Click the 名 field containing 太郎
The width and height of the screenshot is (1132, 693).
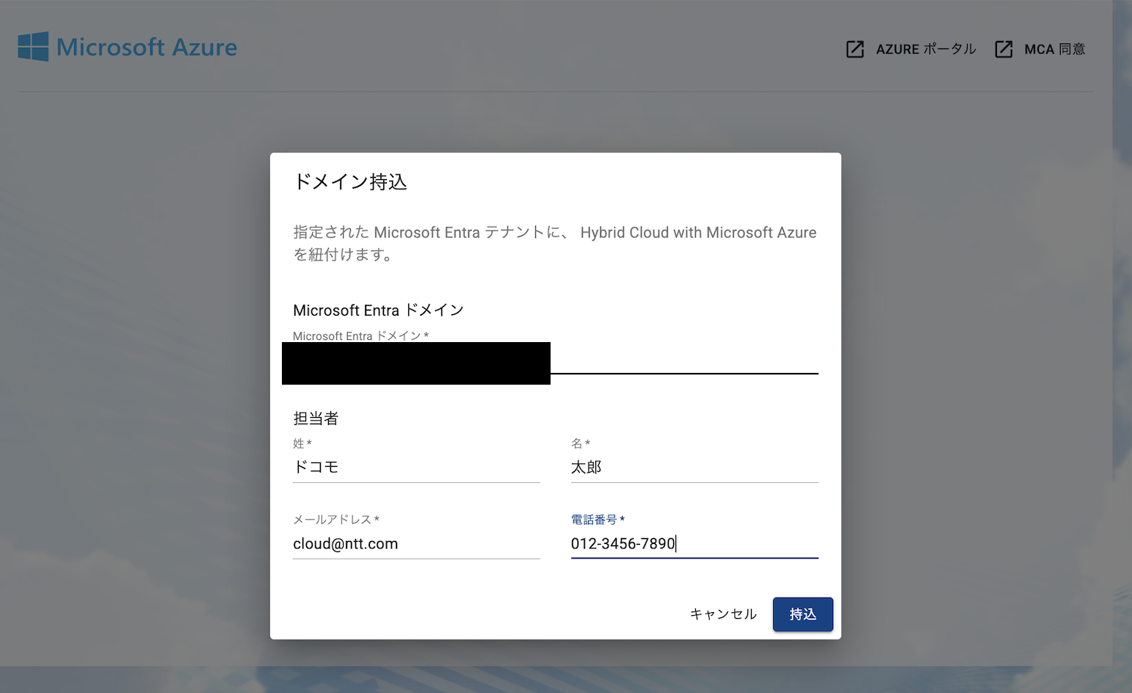click(x=694, y=467)
